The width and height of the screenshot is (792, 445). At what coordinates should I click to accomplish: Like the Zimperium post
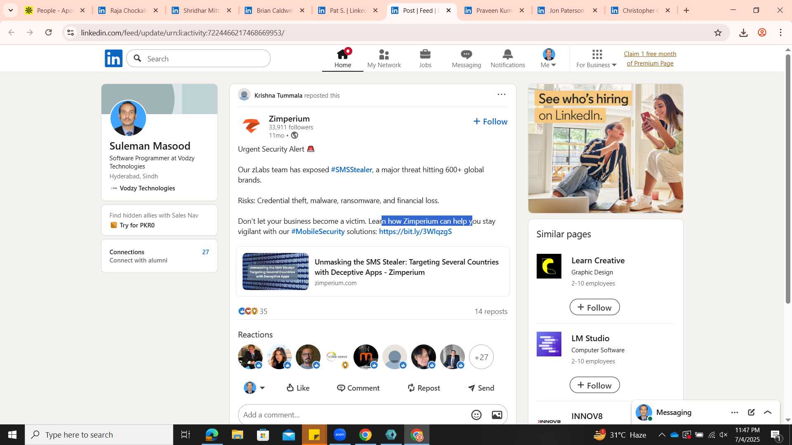tap(298, 388)
